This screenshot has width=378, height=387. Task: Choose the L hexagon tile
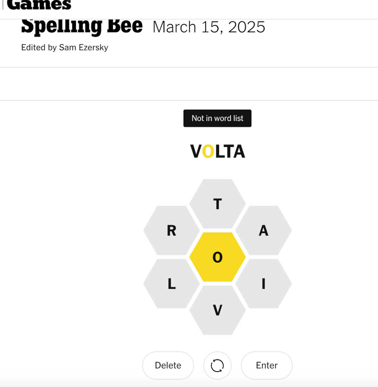point(171,284)
